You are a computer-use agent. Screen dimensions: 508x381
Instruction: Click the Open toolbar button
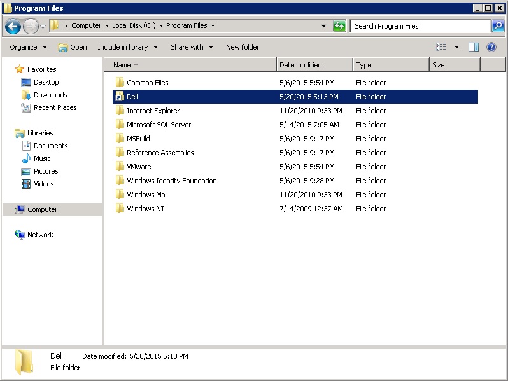pyautogui.click(x=73, y=47)
